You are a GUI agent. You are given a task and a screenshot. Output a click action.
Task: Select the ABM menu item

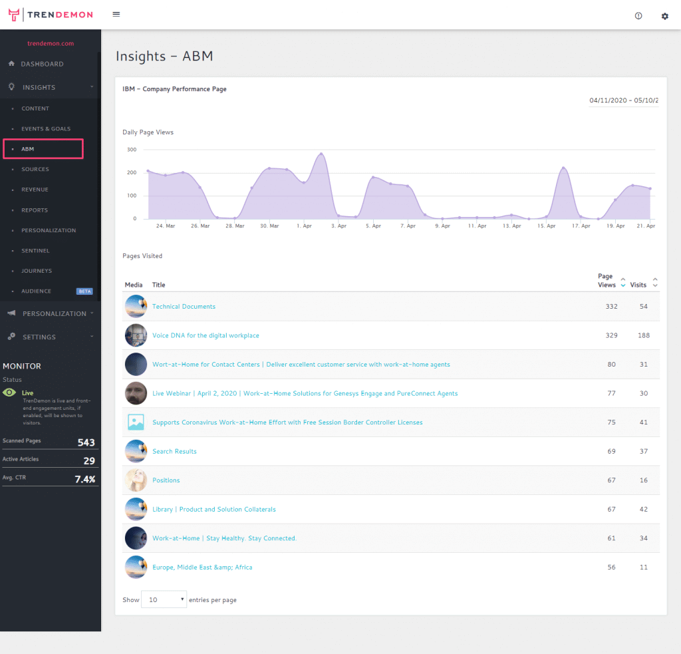(x=43, y=149)
